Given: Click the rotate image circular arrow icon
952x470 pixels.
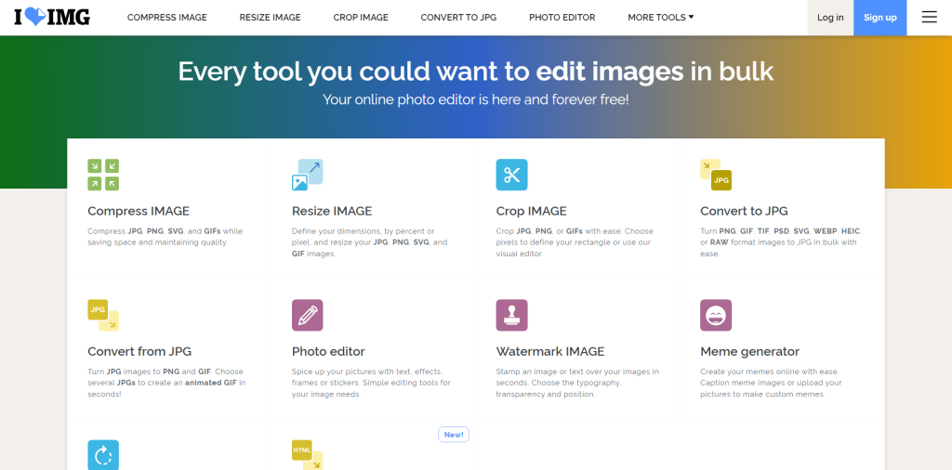Looking at the screenshot, I should point(103,455).
